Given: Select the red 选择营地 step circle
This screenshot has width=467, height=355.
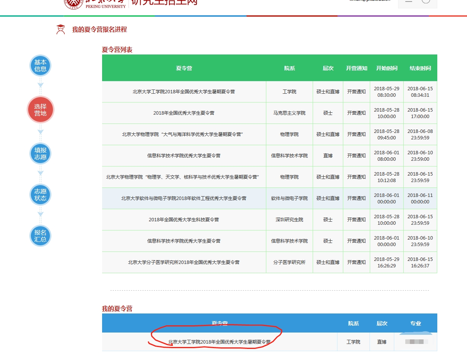Looking at the screenshot, I should pos(40,110).
